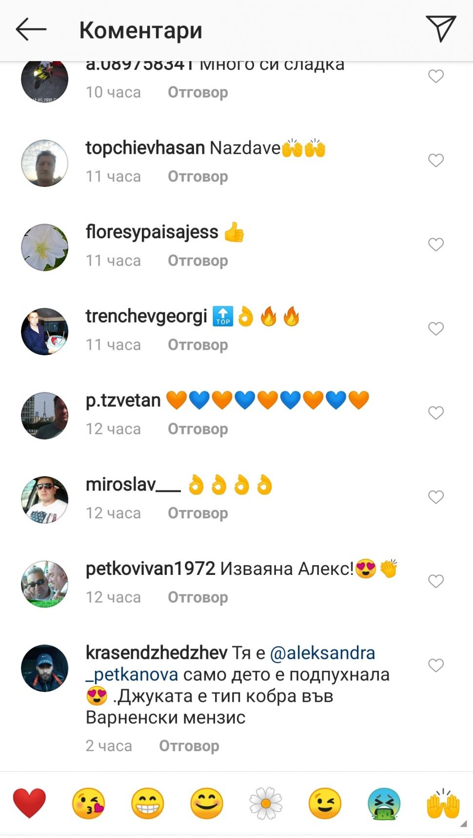Screen dimensions: 473x838
Task: Insert the winking face emoji
Action: pos(325,803)
